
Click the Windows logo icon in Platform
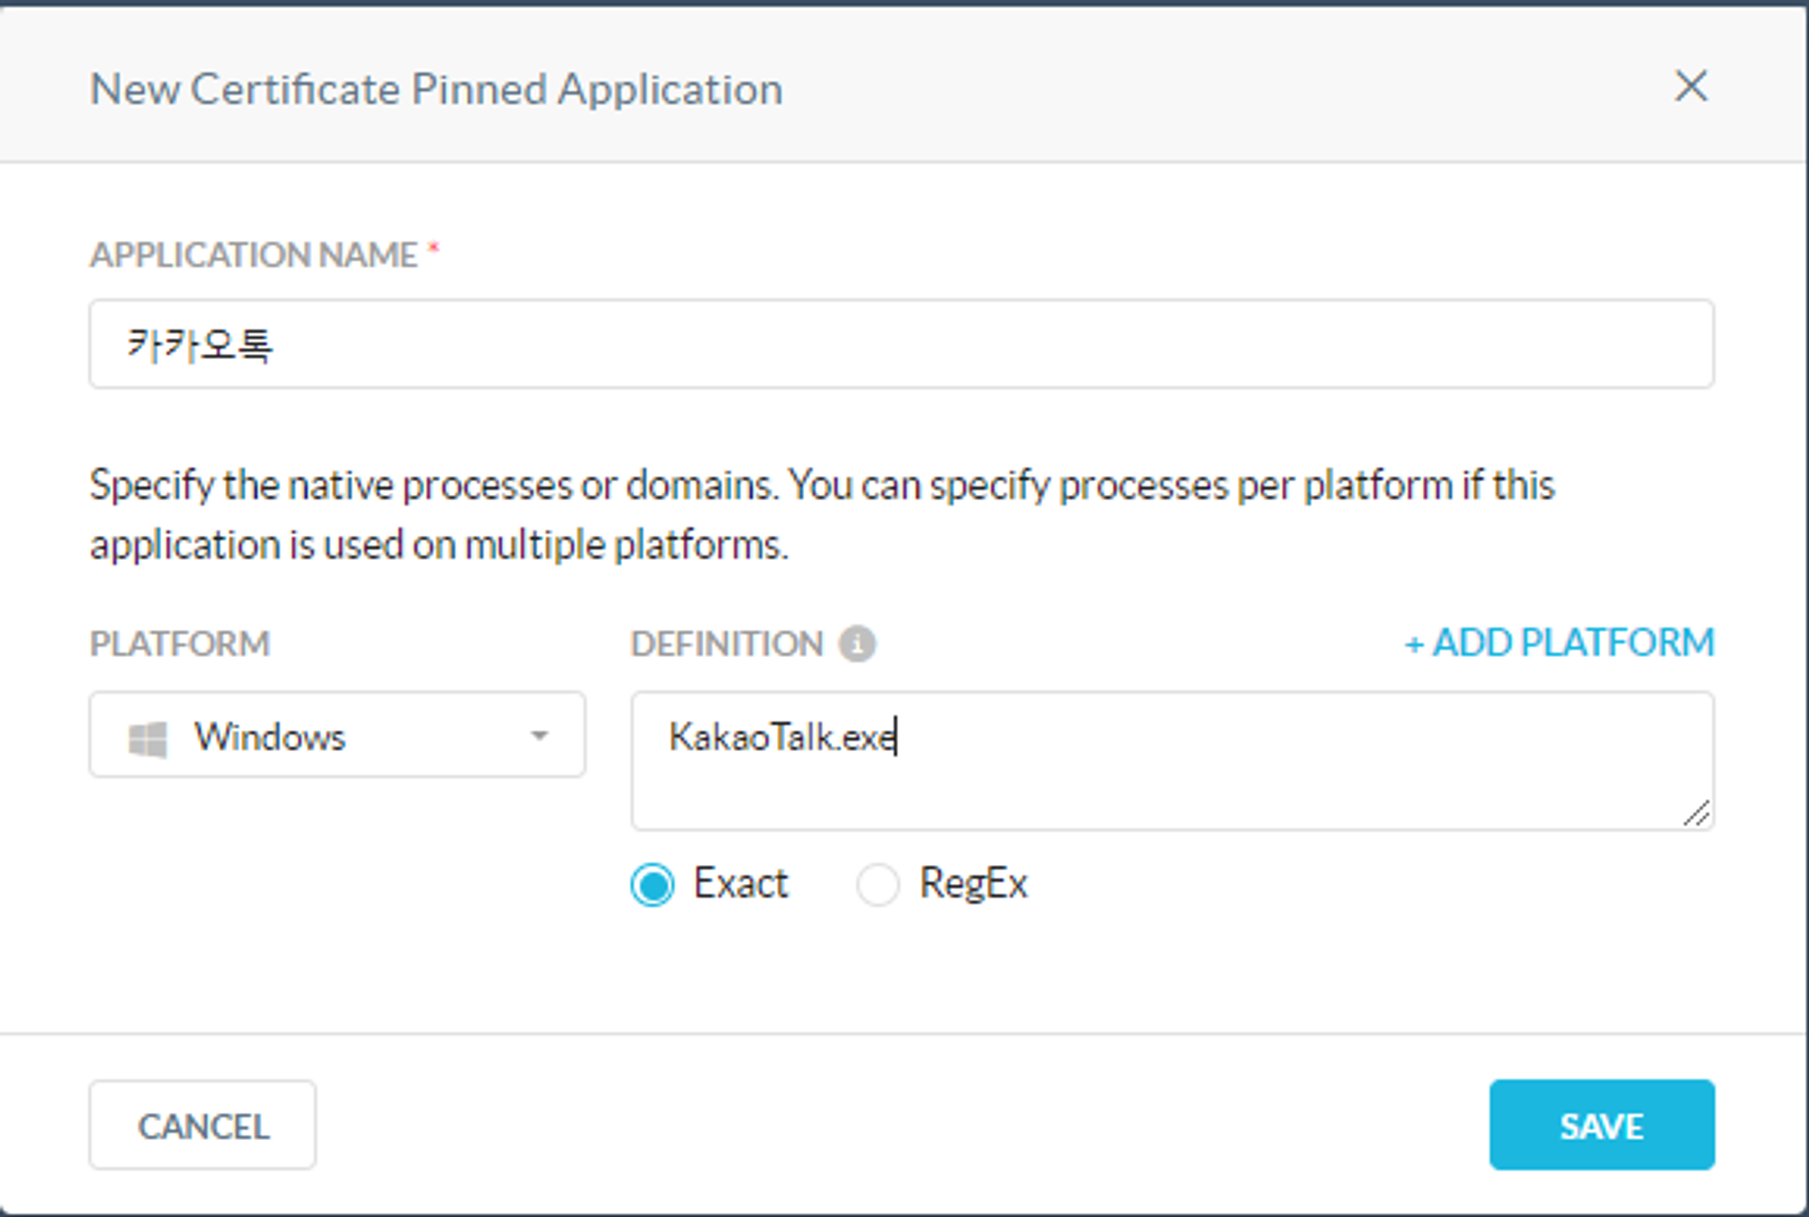[147, 738]
